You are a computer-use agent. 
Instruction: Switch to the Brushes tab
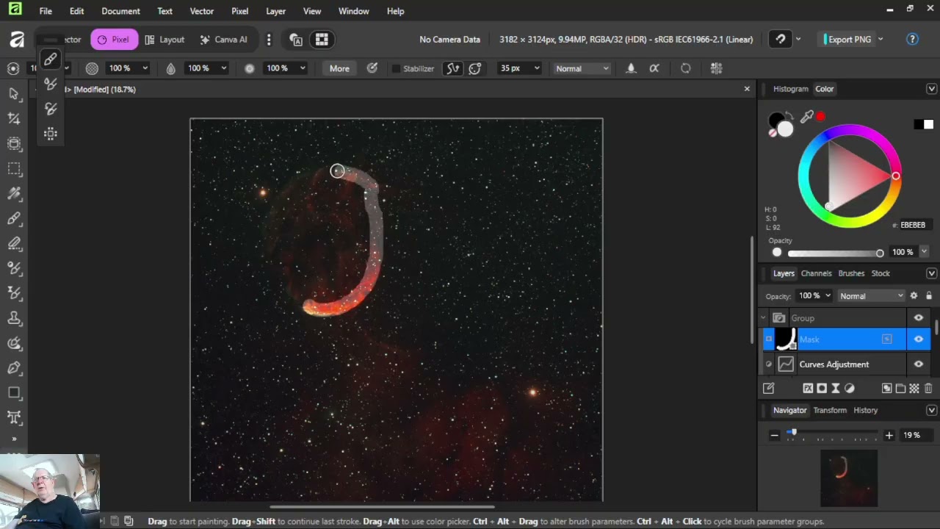(851, 273)
